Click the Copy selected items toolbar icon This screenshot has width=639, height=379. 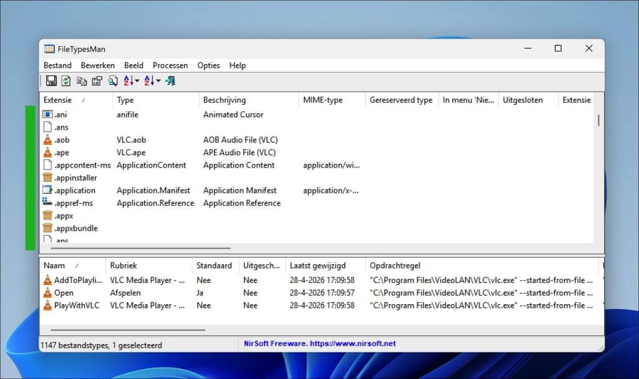pos(82,80)
